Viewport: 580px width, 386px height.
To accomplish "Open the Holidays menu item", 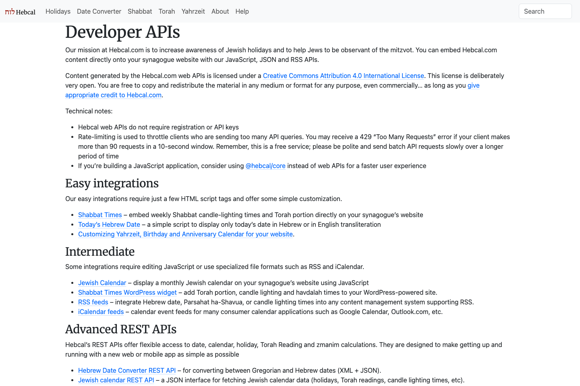I will point(58,11).
